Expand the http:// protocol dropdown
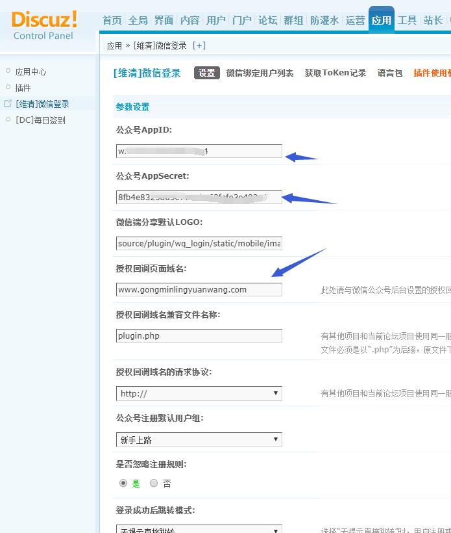Viewport: 451px width, 533px height. [199, 394]
